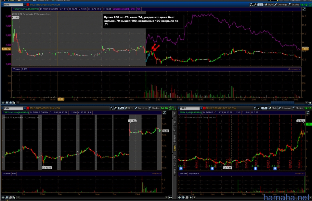Zoom out using magnifier-minus below top chart
Viewport: 312px width, 201px height.
(x=10, y=103)
